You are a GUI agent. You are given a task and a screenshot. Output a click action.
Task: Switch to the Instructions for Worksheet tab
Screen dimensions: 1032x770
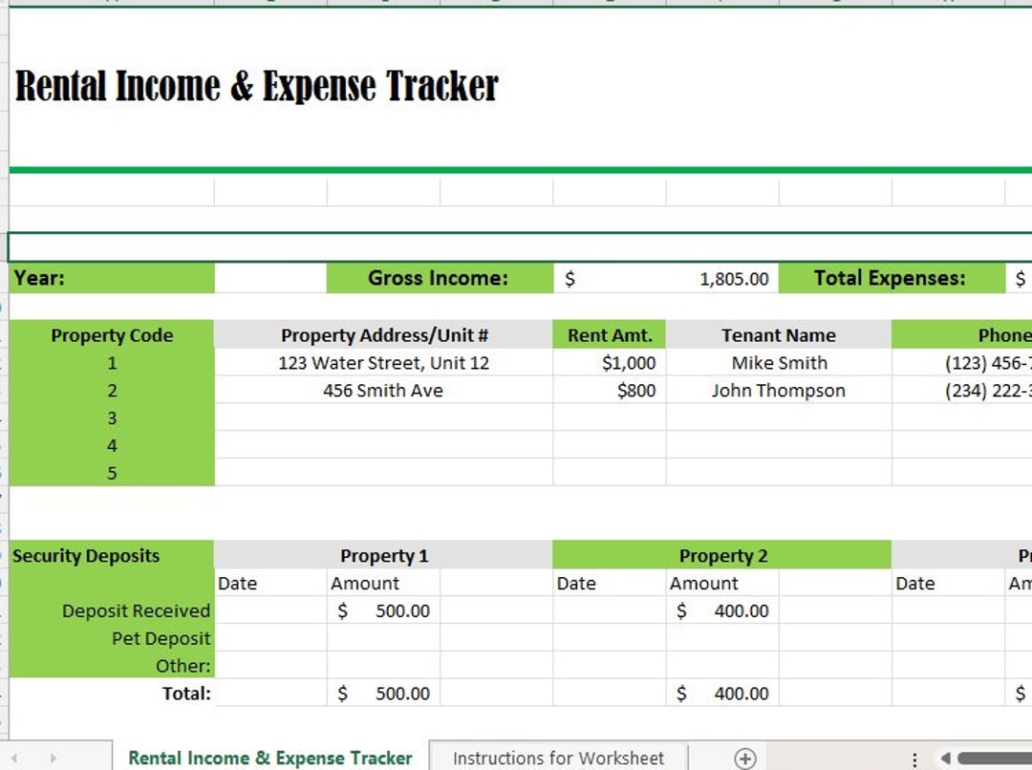pyautogui.click(x=557, y=757)
